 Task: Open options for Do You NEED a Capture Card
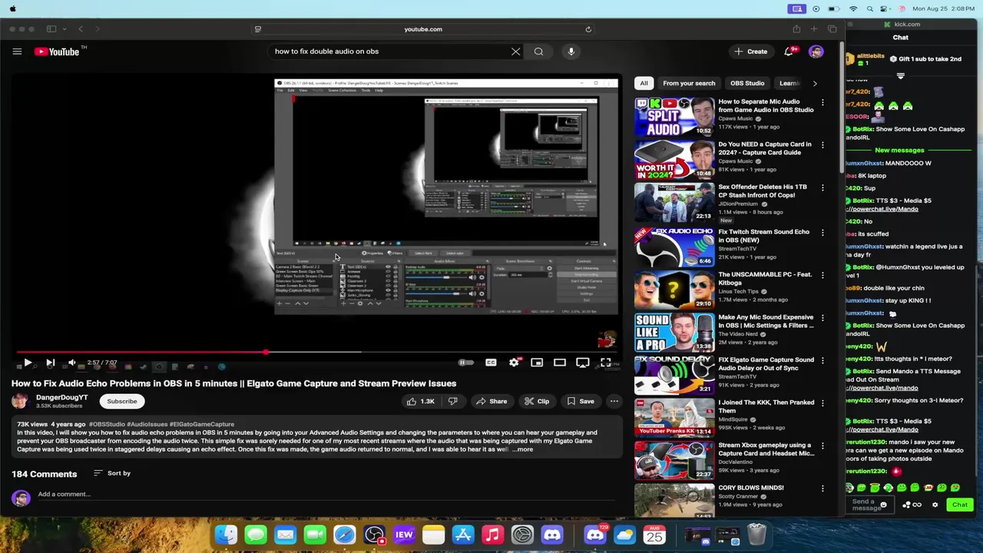(x=822, y=145)
